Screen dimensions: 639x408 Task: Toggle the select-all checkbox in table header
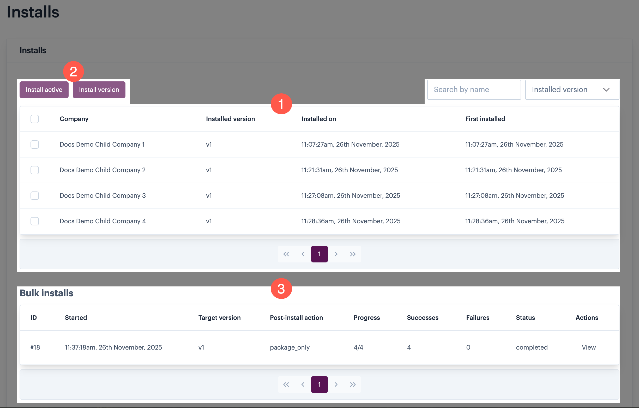(35, 119)
